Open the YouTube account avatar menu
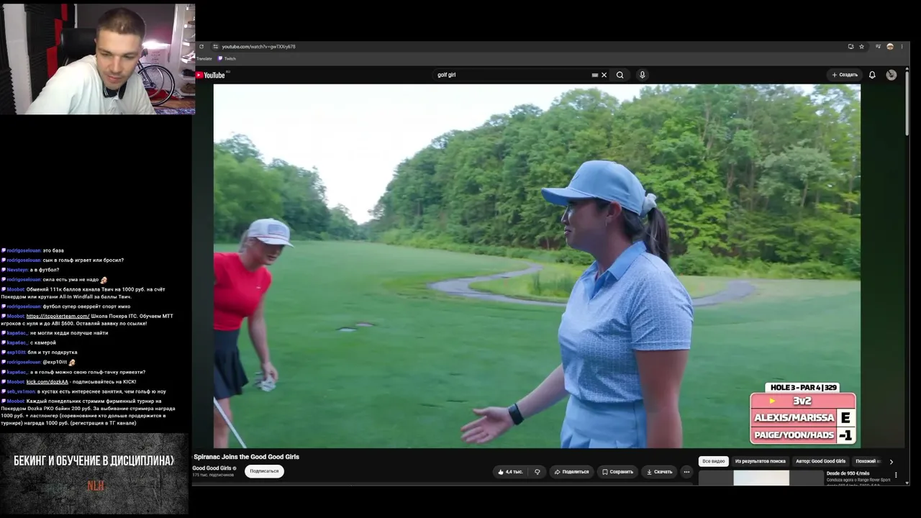This screenshot has height=518, width=921. point(891,75)
